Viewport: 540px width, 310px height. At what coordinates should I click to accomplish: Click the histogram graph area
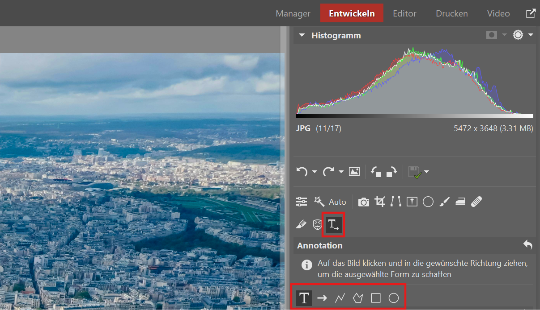click(x=414, y=83)
